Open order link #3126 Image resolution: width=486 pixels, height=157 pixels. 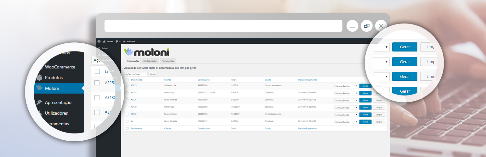click(134, 100)
